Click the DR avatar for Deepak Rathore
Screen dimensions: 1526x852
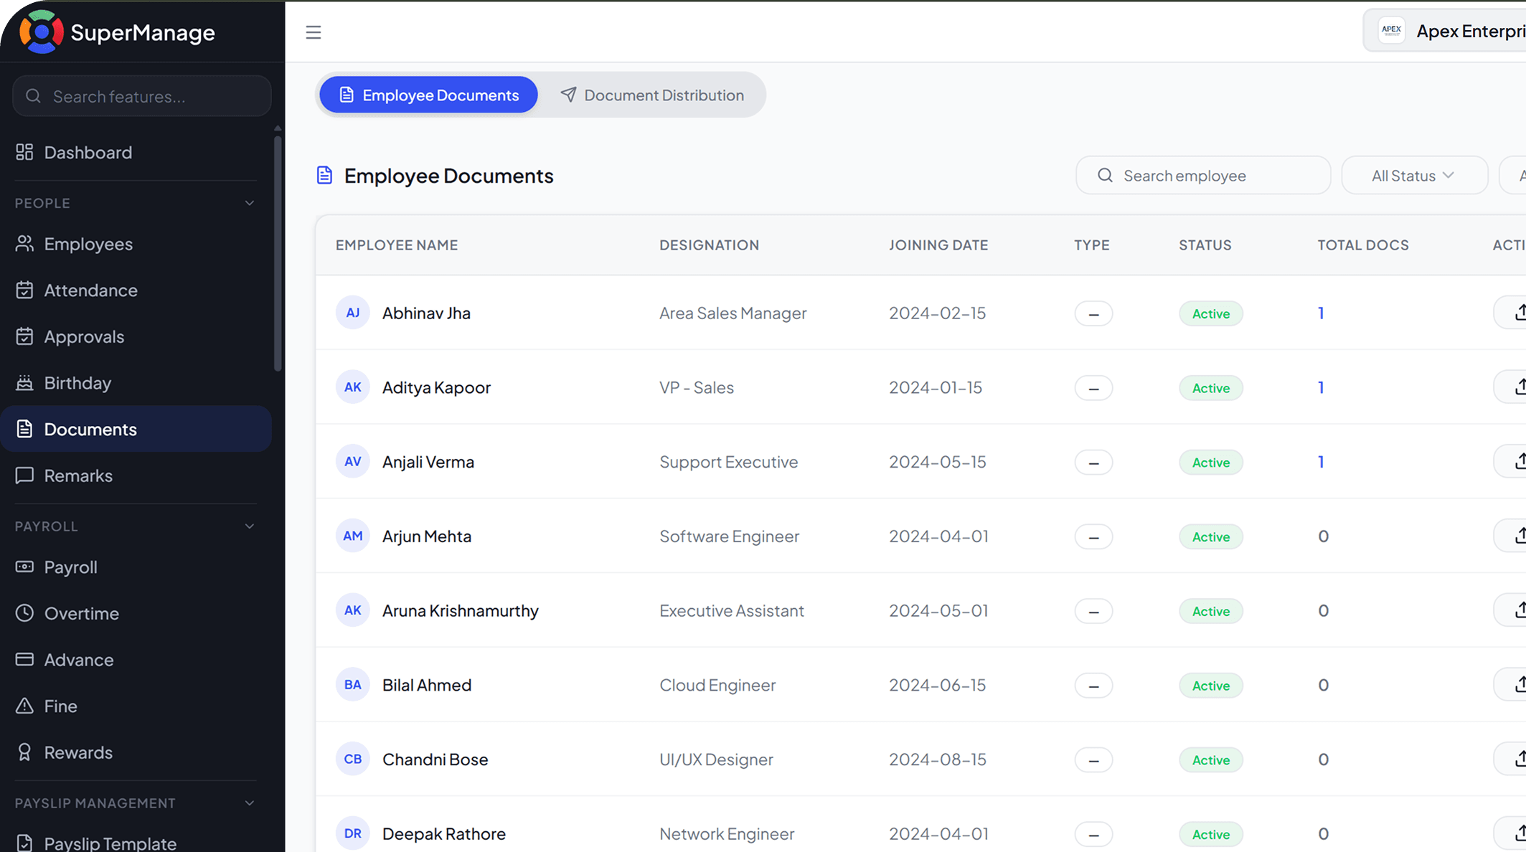click(352, 833)
